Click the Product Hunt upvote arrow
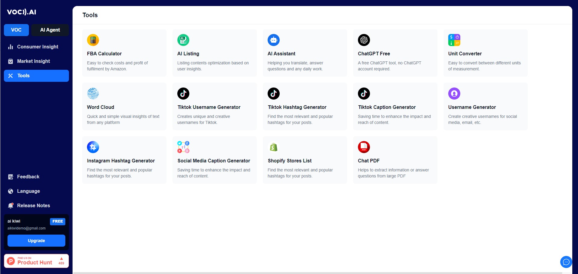Screen dimensions: 578x274 [x=61, y=259]
